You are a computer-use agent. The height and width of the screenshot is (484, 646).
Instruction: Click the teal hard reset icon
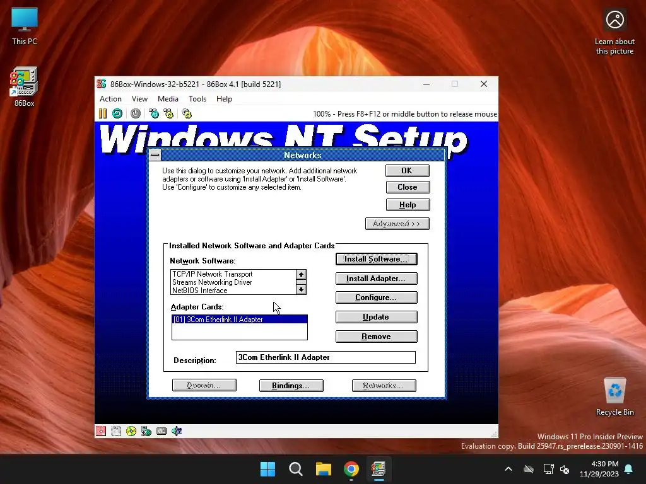click(117, 113)
